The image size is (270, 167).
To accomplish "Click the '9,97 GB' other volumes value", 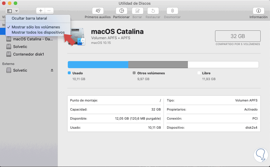I will [143, 79].
